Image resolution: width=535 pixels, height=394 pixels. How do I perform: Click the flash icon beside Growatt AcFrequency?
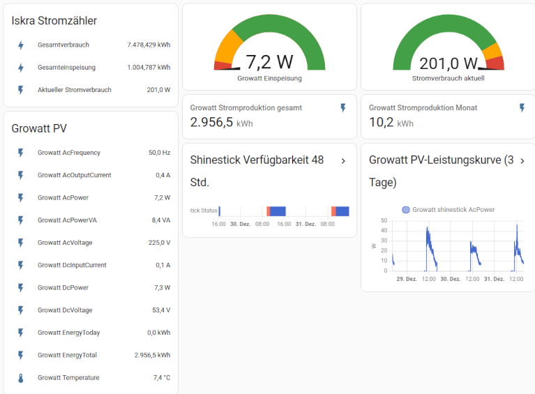coord(21,153)
